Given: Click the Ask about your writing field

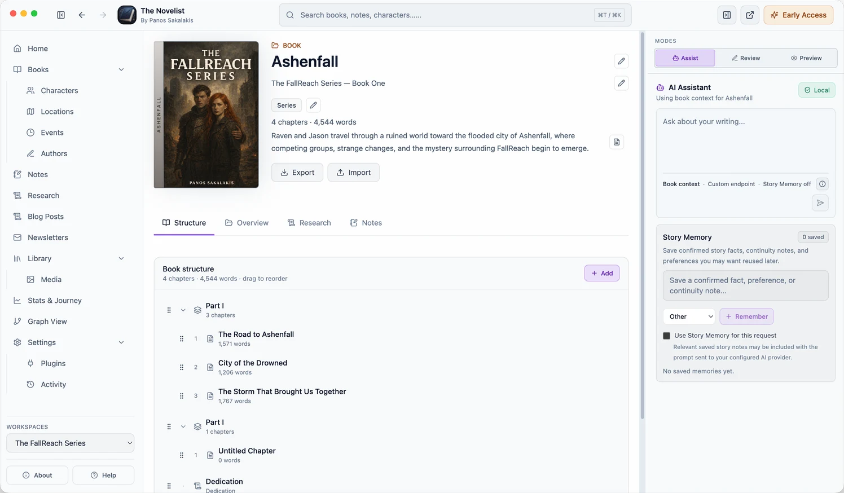Looking at the screenshot, I should coord(745,141).
